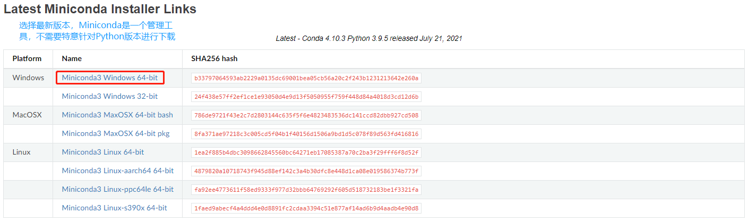Open the Miniconda3 Linux 64-bit link
The width and height of the screenshot is (748, 221).
click(103, 152)
